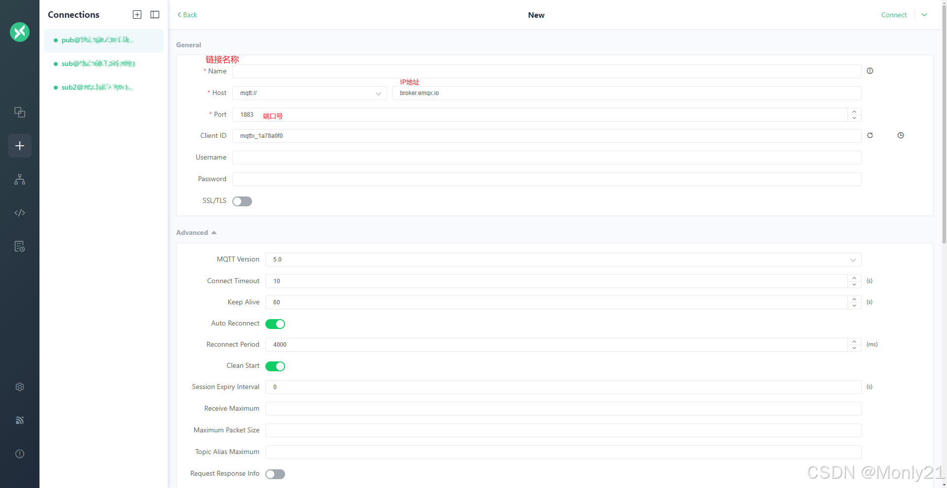Click the Client ID timestamp clock icon
This screenshot has height=488, width=947.
pyautogui.click(x=901, y=135)
